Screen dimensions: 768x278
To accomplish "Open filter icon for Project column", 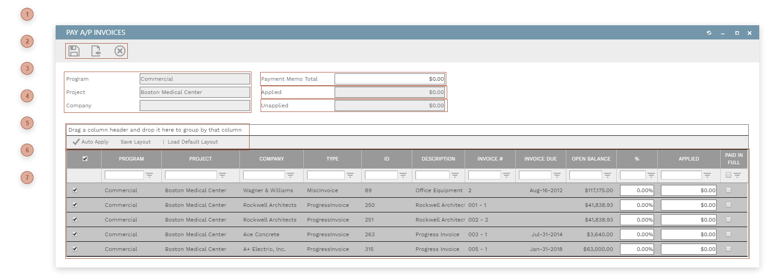I will [x=222, y=175].
